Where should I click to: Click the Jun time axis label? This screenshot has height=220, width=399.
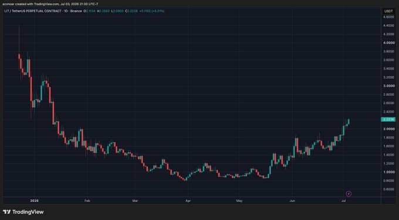click(x=292, y=201)
